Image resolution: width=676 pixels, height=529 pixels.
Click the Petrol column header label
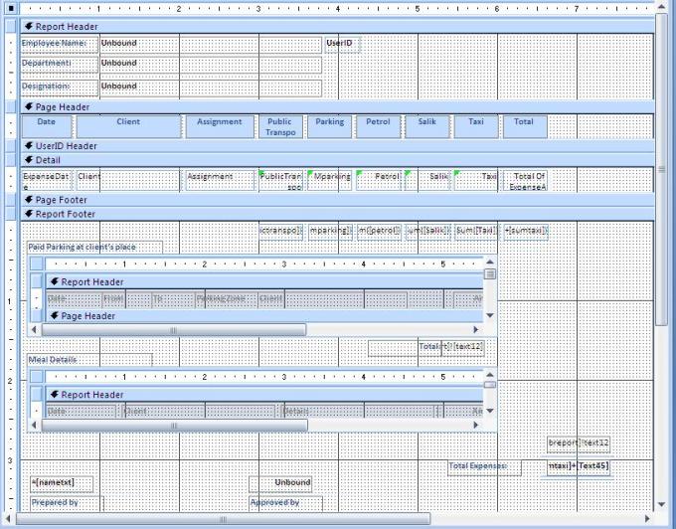click(378, 126)
